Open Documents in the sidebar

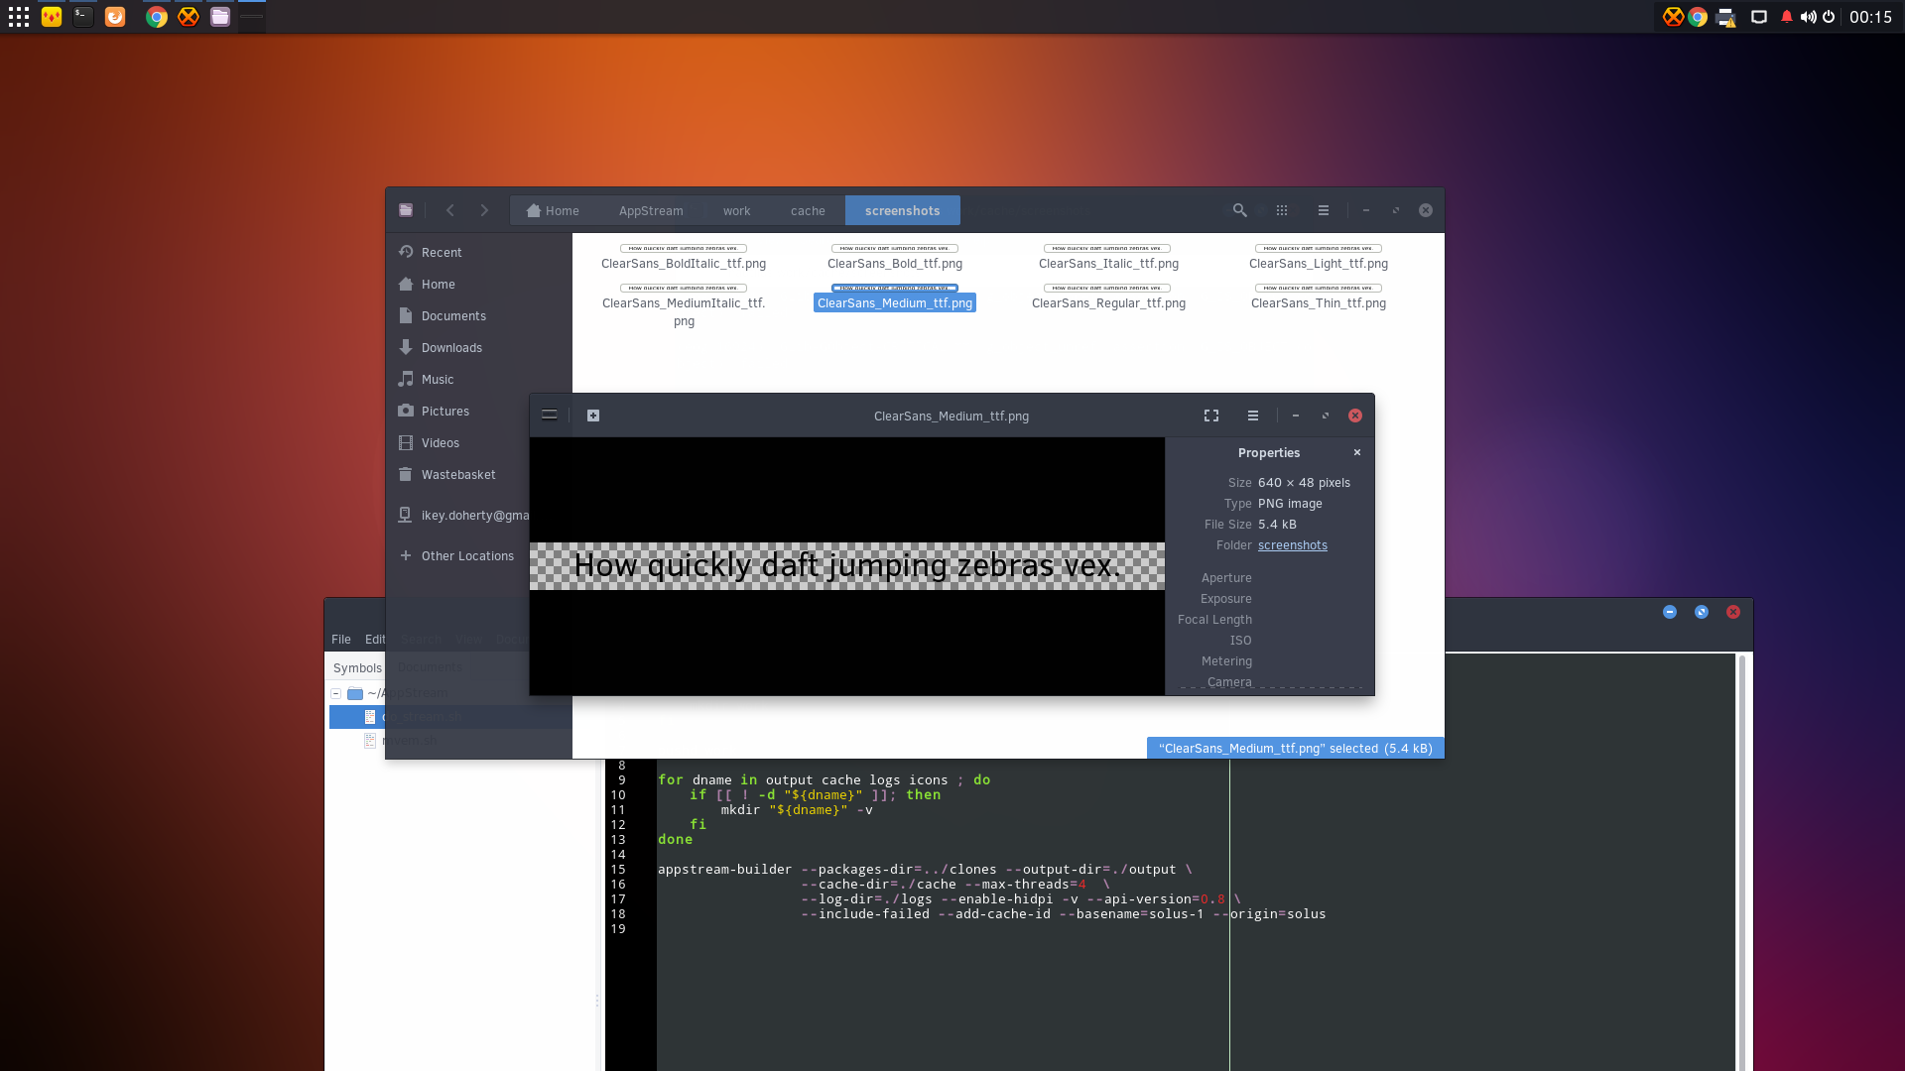click(478, 315)
